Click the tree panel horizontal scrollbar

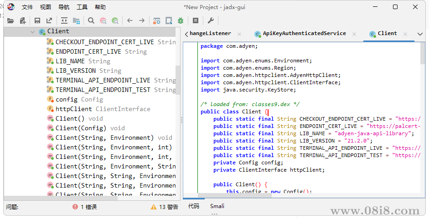click(61, 198)
